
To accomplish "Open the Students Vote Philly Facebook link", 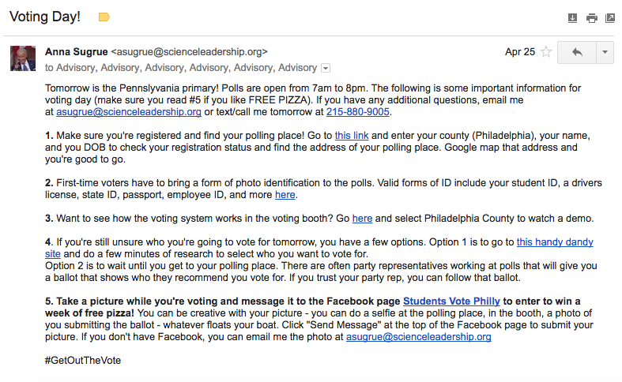I will [x=451, y=301].
